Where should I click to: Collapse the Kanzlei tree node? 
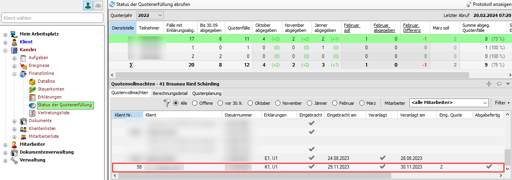[x=6, y=50]
